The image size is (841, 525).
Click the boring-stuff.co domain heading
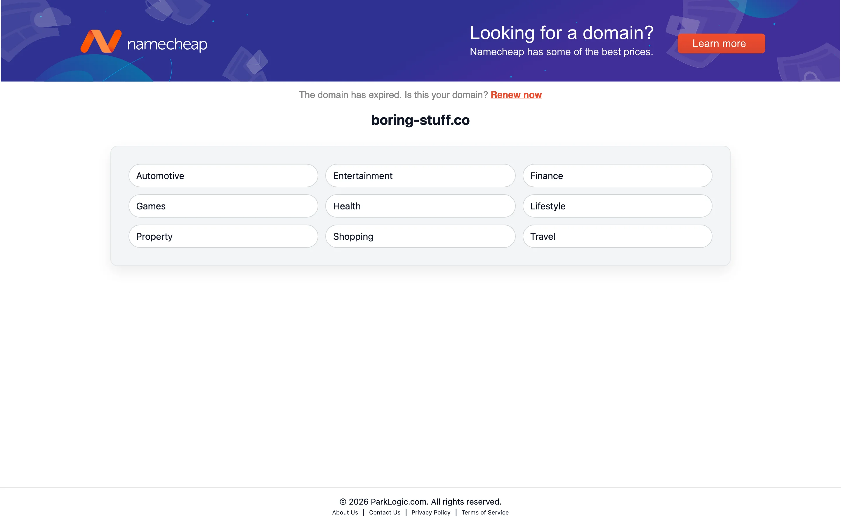tap(420, 120)
